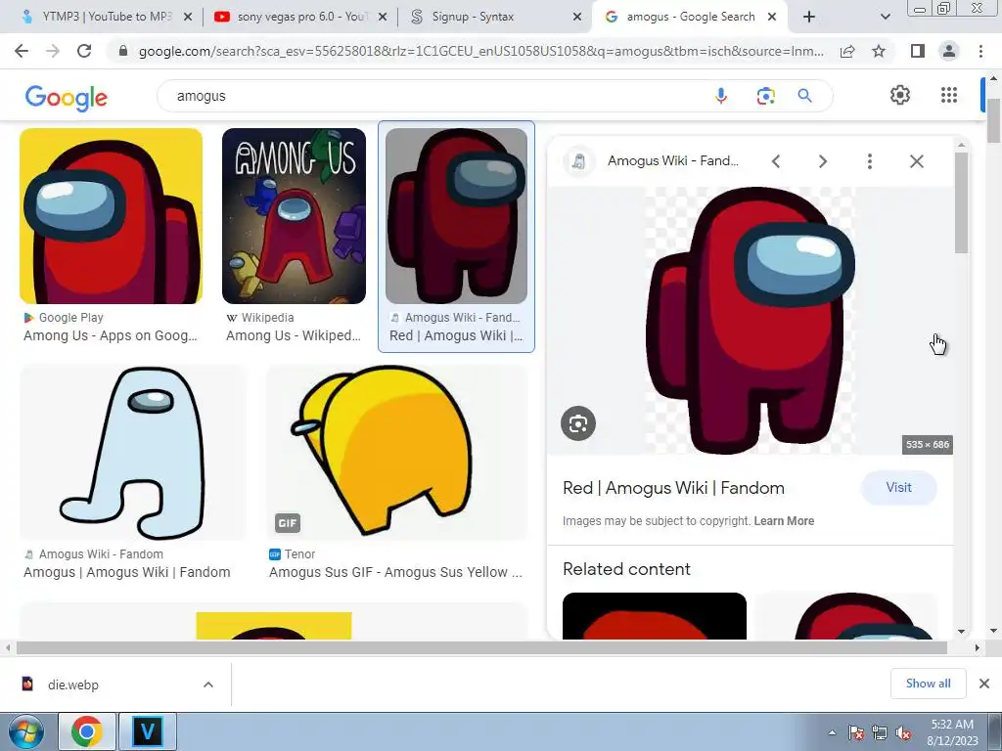Open Among Us - Apps on Google result link
Screen dimensions: 1002x751
click(x=110, y=335)
